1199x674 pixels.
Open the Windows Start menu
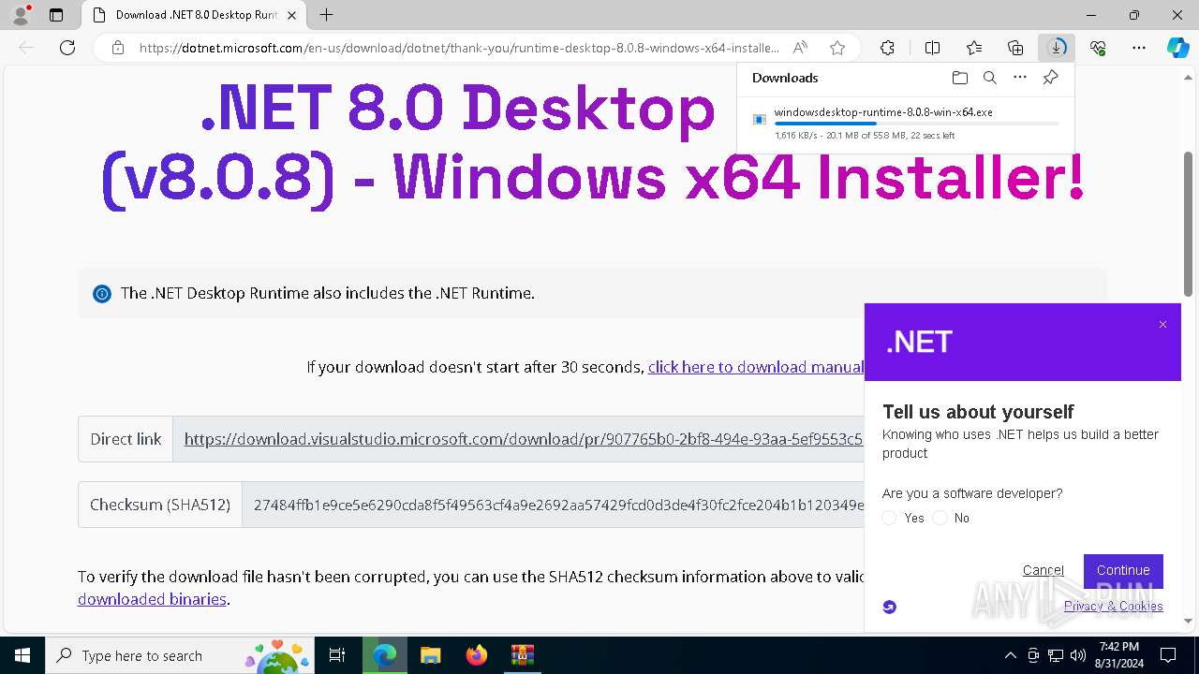tap(22, 655)
